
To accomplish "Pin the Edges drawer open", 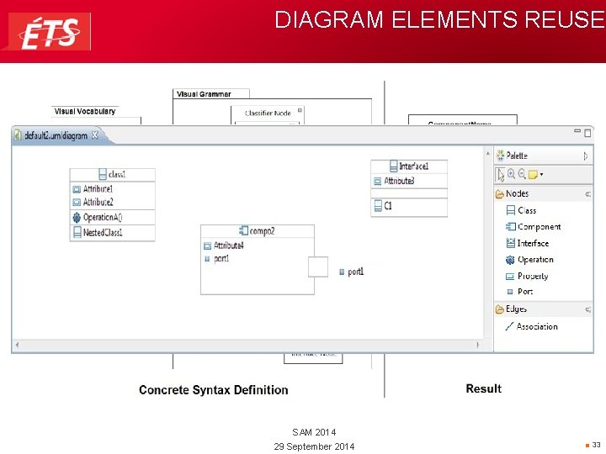I will click(587, 309).
